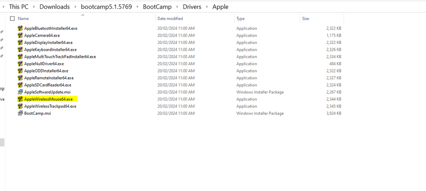Sort files by the Type column
Image resolution: width=426 pixels, height=191 pixels.
point(241,18)
